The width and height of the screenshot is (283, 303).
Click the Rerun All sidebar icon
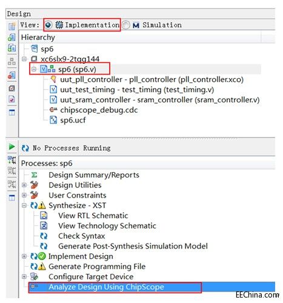[x=12, y=171]
